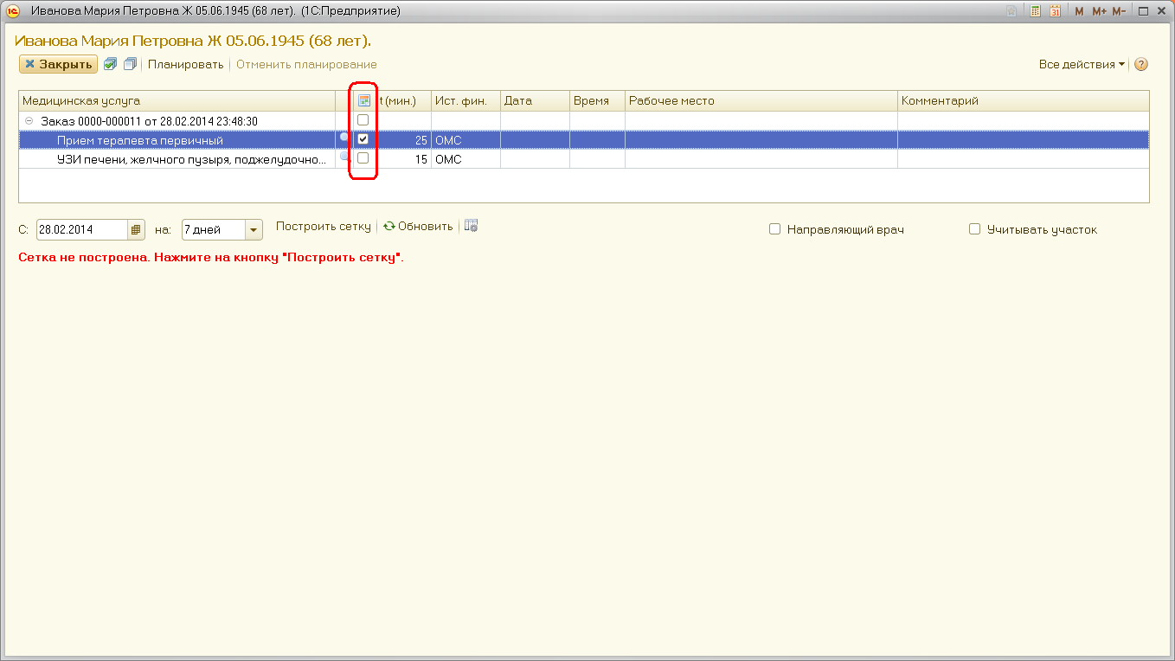The width and height of the screenshot is (1175, 661).
Task: Click ОМС in the УЗИ печени row
Action: point(448,159)
